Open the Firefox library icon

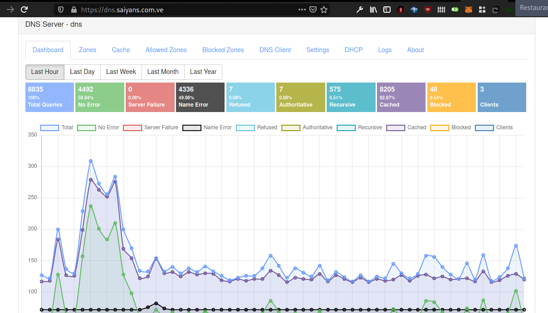pyautogui.click(x=373, y=9)
